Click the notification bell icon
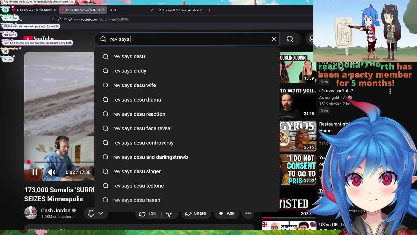Viewport: 417px width, 235px height. (91, 213)
